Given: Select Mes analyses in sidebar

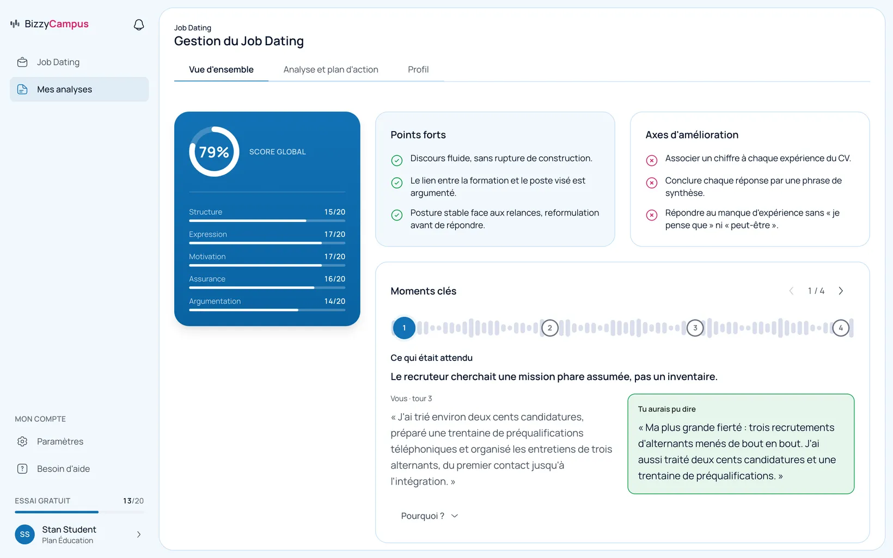Looking at the screenshot, I should 79,89.
